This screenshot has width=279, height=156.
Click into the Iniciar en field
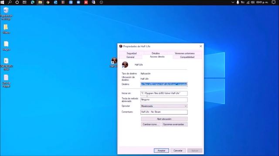pos(164,93)
